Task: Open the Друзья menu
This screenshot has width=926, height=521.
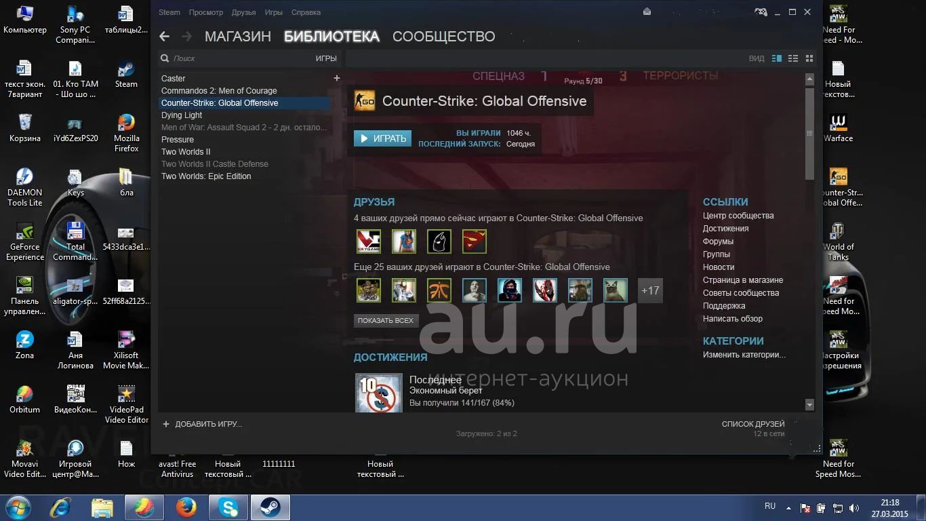Action: click(244, 12)
